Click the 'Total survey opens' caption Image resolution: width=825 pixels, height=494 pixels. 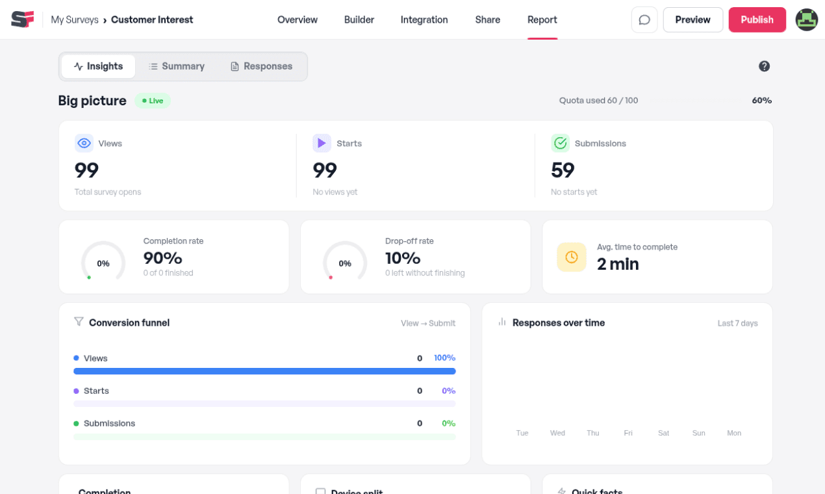tap(108, 192)
